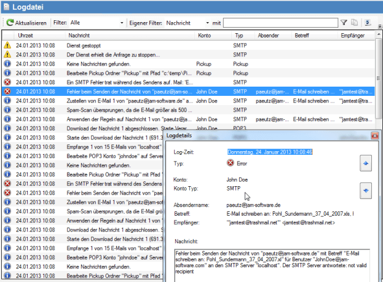Image resolution: width=383 pixels, height=282 pixels.
Task: Close the Logdetails dialog
Action: (374, 136)
